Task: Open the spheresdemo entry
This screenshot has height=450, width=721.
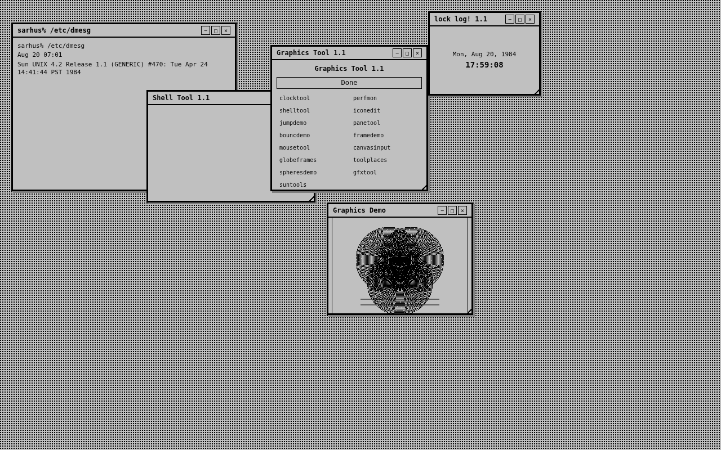Action: tap(297, 172)
